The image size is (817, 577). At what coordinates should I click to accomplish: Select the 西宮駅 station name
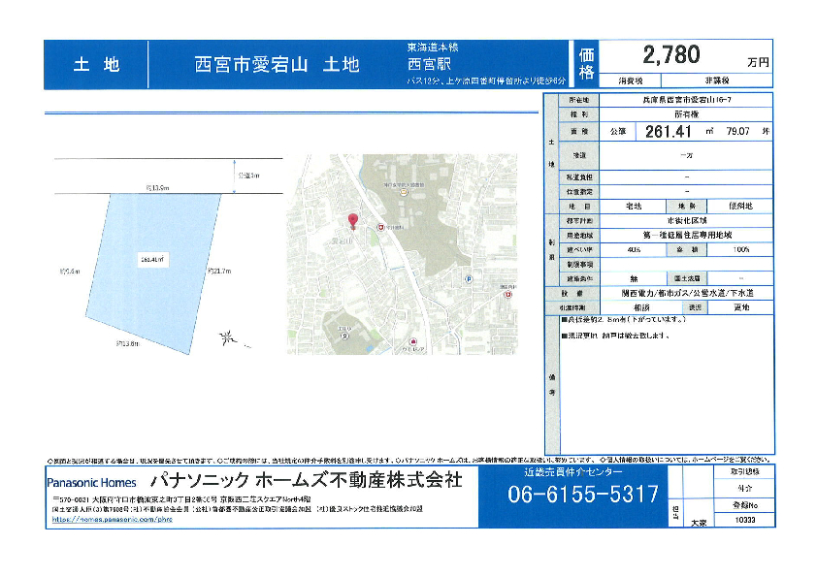coord(432,64)
